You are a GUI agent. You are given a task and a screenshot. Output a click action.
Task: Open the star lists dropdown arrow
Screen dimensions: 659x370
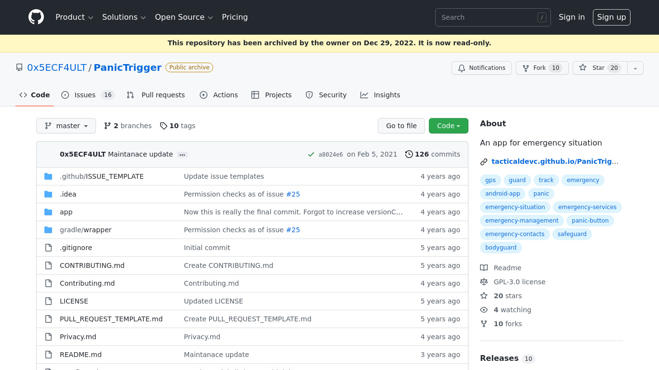(x=635, y=68)
